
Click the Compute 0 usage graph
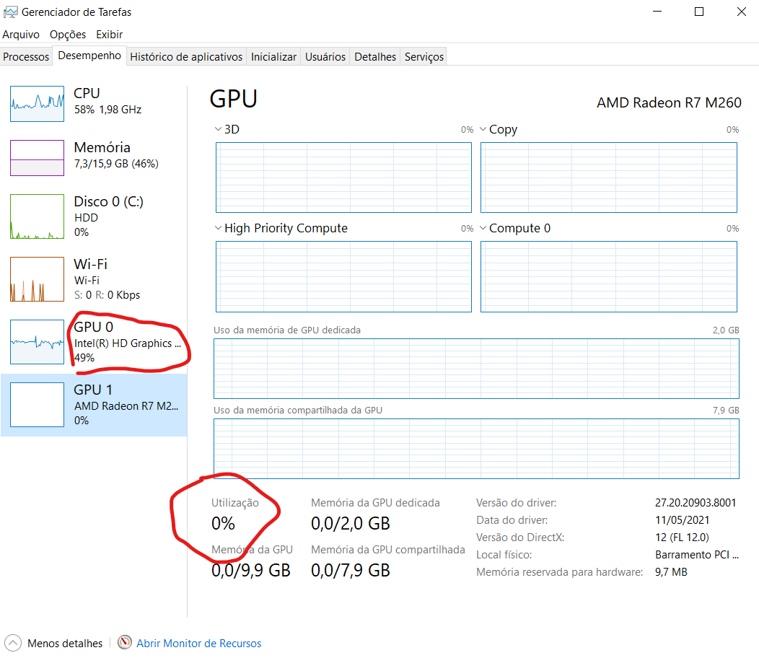click(x=609, y=276)
